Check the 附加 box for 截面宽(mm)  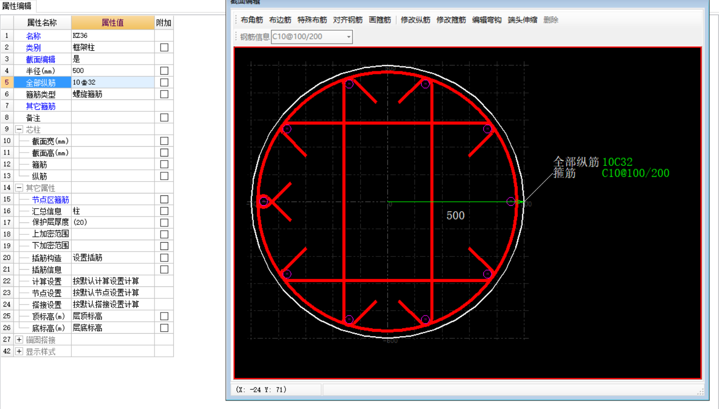click(x=164, y=141)
